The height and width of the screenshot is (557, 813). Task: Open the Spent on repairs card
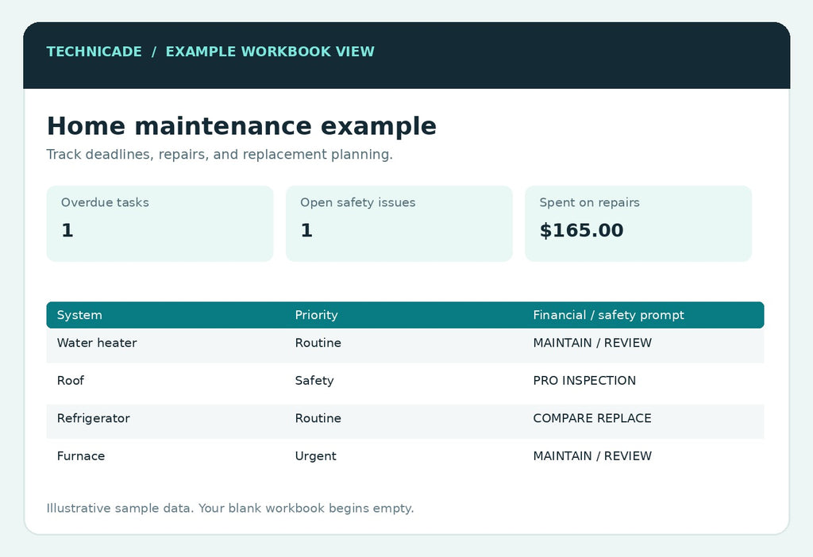[x=638, y=223]
